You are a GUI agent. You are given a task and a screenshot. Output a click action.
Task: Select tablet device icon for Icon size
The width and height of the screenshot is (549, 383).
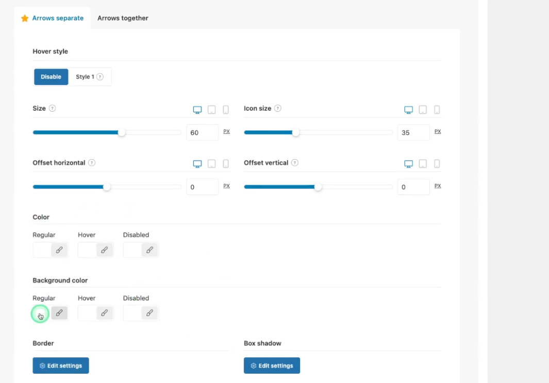tap(423, 110)
